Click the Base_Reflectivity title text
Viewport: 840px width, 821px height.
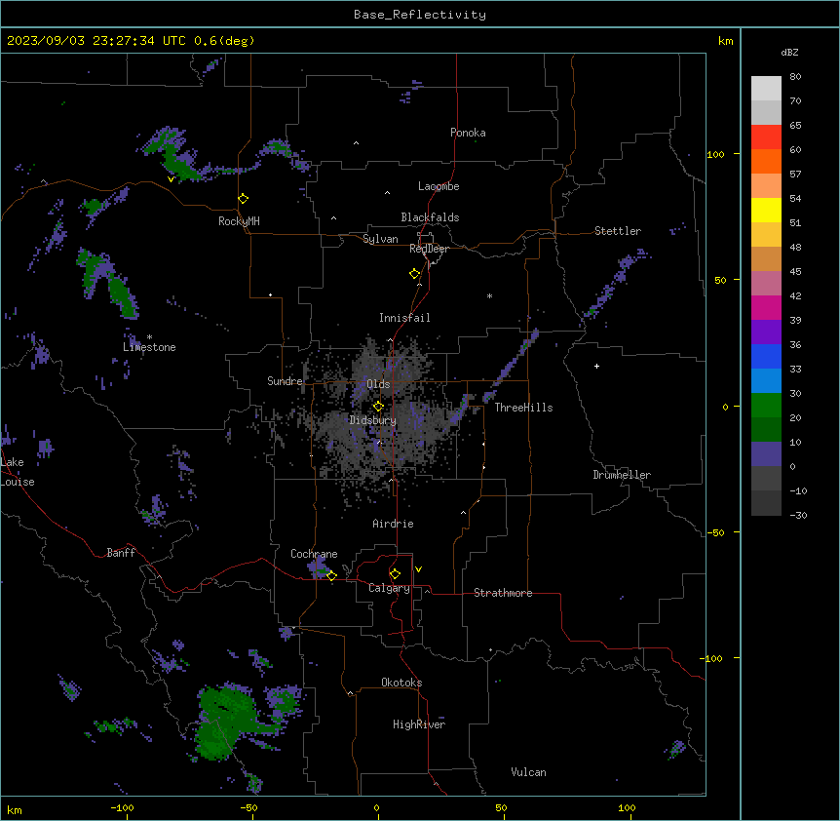419,15
